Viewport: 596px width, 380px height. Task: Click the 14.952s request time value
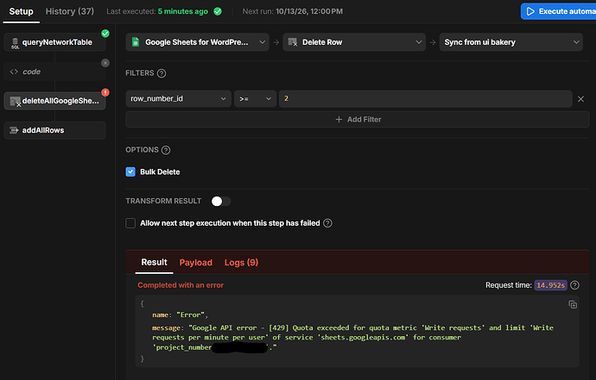(x=550, y=285)
